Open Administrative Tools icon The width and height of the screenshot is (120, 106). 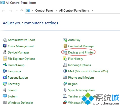[x=5, y=40]
